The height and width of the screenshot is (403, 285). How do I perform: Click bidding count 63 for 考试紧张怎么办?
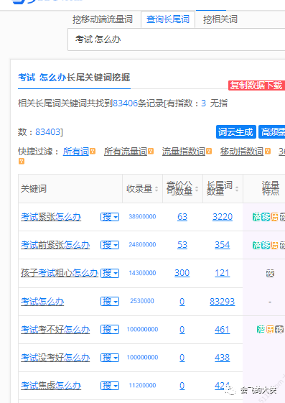point(182,217)
